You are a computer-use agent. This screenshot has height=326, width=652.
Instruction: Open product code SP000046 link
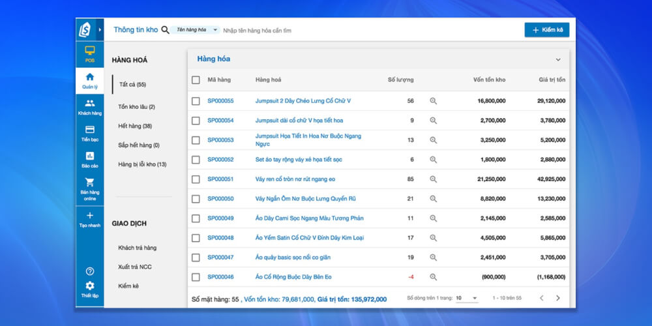point(221,277)
